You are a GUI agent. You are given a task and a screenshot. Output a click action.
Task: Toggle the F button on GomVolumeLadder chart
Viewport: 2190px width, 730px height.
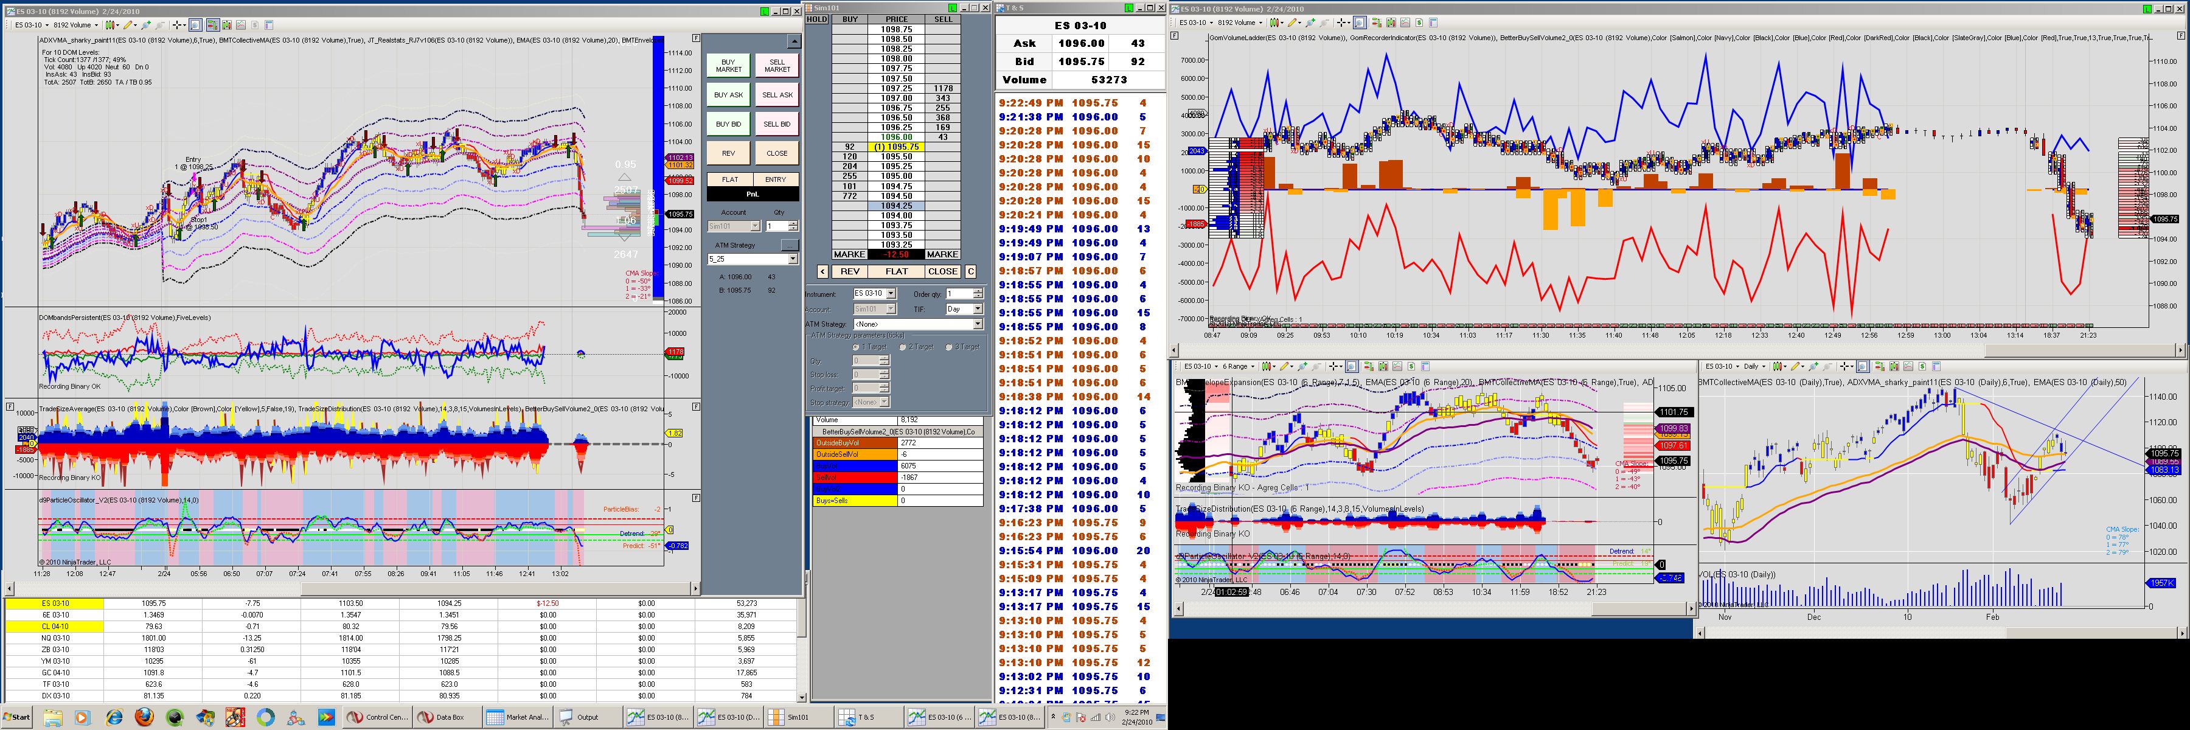[1175, 36]
